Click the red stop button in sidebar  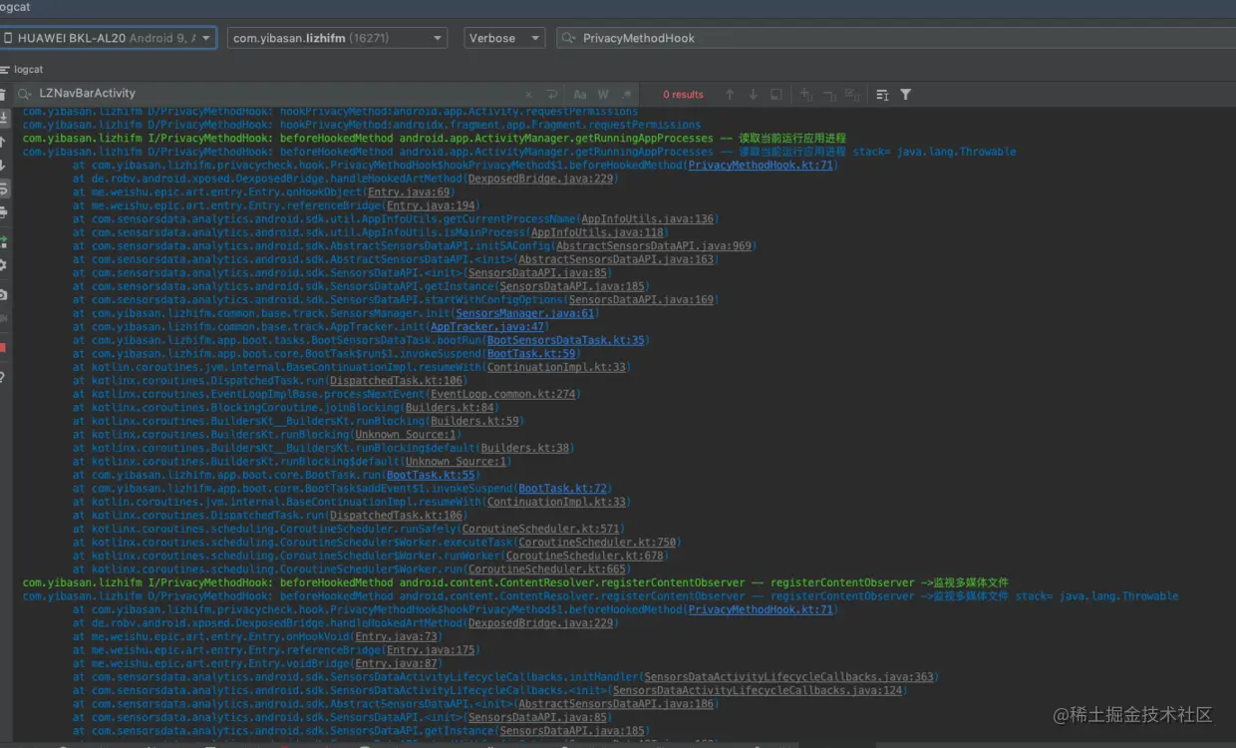coord(3,348)
